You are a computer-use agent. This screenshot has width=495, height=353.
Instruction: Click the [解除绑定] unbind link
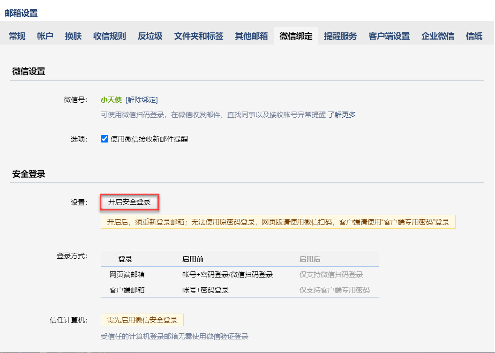[x=142, y=100]
